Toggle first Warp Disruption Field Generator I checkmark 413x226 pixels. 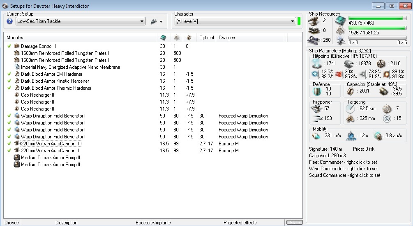[9, 116]
